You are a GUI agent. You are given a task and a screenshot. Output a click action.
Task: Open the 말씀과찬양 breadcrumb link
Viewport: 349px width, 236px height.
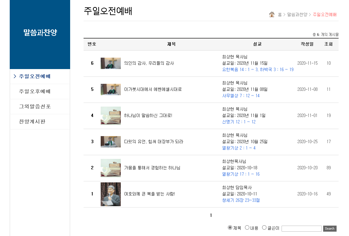297,15
